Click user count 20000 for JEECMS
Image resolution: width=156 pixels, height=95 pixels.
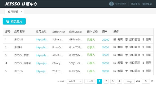(106, 40)
